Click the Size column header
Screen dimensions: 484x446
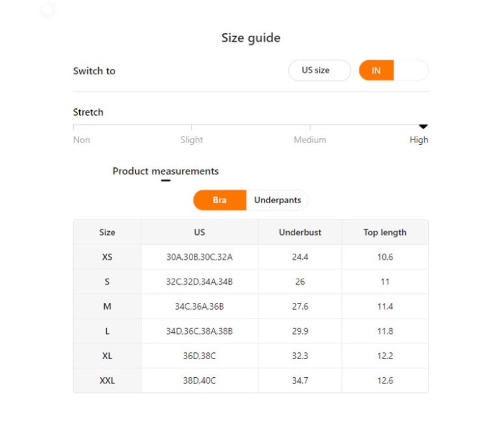click(107, 232)
